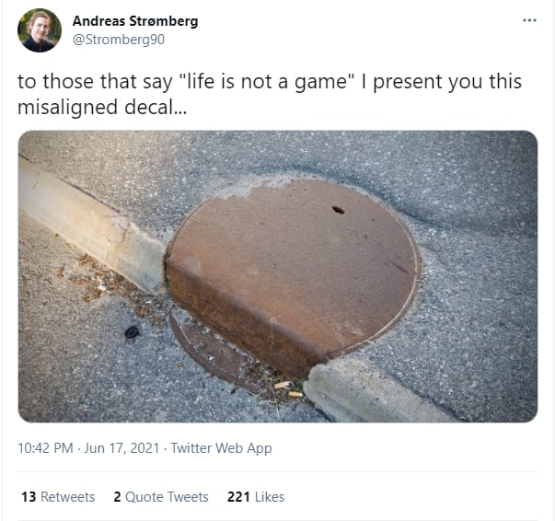Viewport: 555px width, 521px height.
Task: Click the tweet text mentioning misaligned decal
Action: tap(270, 94)
